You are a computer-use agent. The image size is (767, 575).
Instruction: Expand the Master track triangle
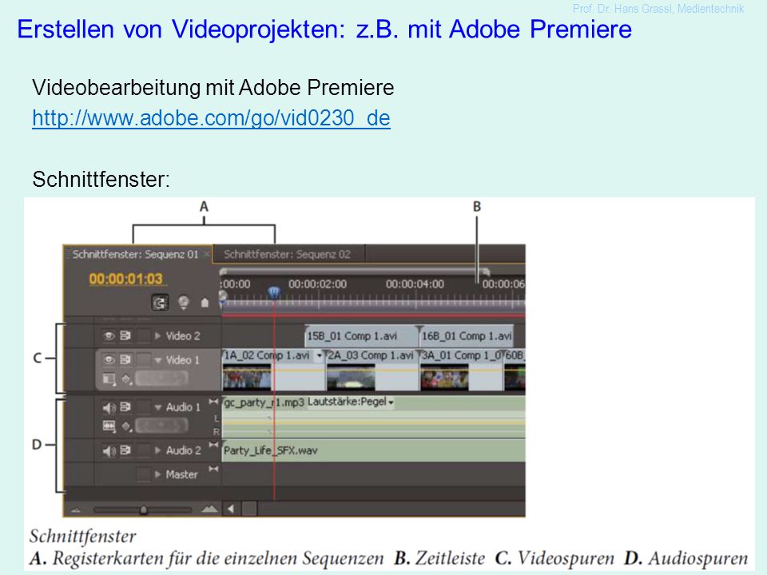[x=157, y=474]
